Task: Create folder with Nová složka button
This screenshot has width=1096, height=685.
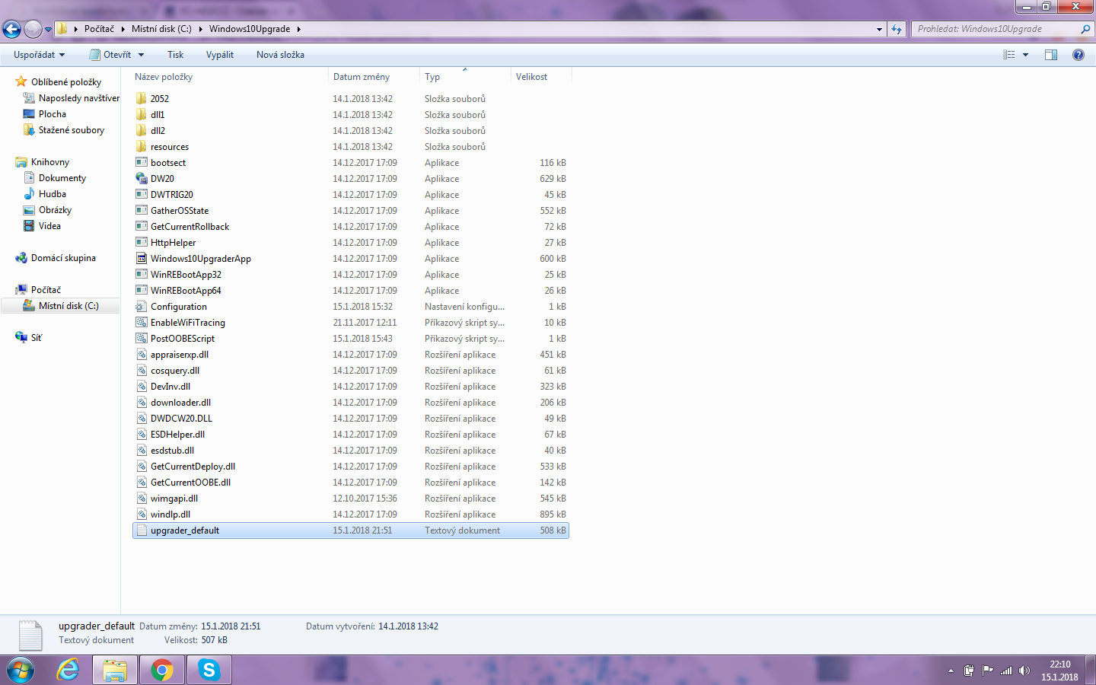Action: click(x=280, y=55)
